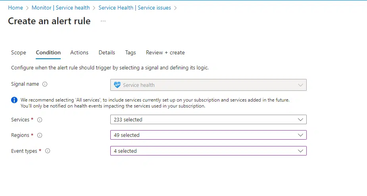Open the Details tab
Viewport: 367px width, 196px height.
click(107, 52)
